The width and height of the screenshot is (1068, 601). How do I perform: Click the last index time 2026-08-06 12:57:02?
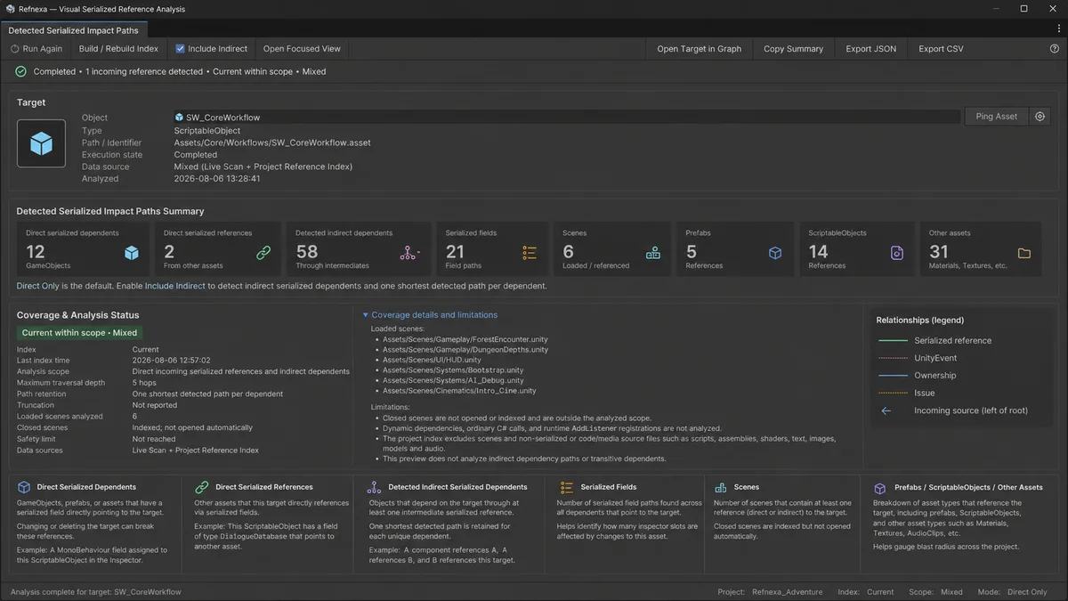pos(171,360)
